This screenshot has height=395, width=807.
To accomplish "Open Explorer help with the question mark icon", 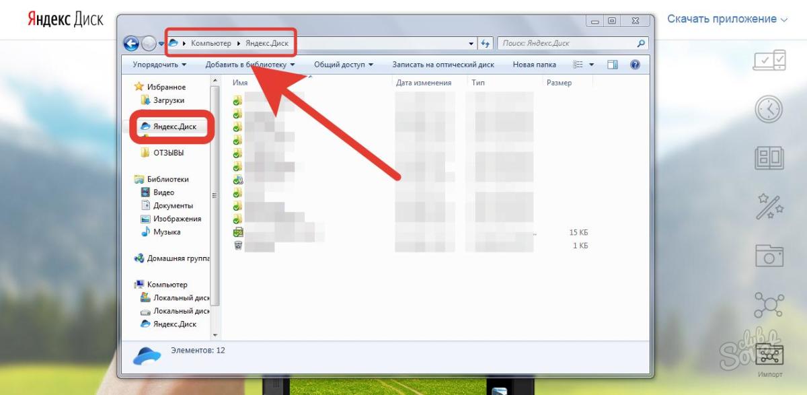I will [x=634, y=65].
